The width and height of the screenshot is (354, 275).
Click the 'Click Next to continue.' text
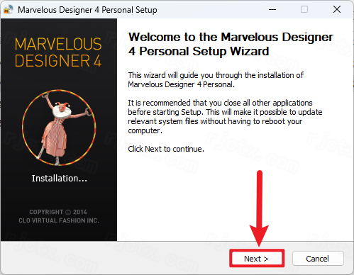[x=166, y=149]
